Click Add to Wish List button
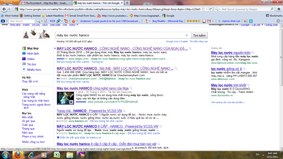The image size is (283, 159). tap(229, 21)
